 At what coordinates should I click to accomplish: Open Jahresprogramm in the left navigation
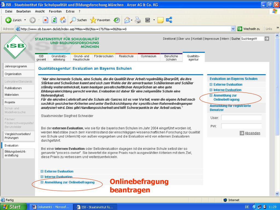tap(19, 66)
